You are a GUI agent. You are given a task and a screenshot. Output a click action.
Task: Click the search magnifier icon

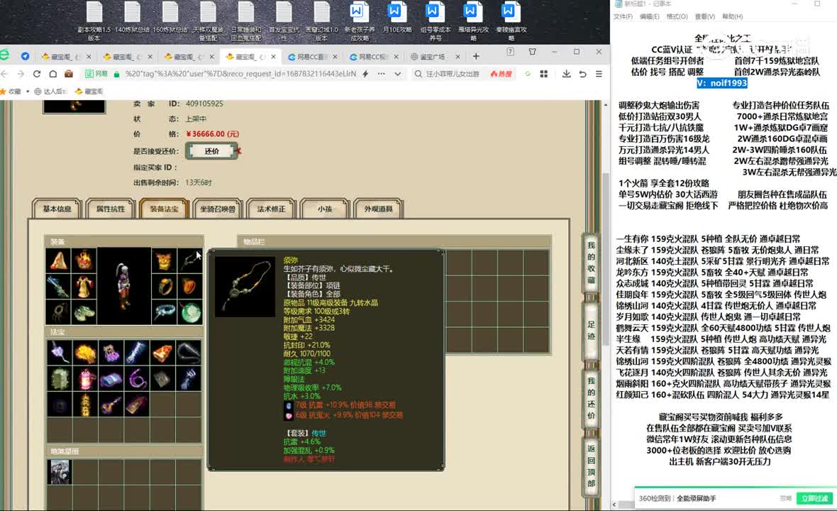point(418,74)
